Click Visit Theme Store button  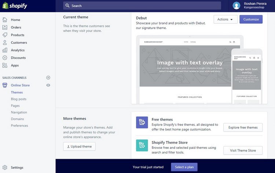[243, 150]
